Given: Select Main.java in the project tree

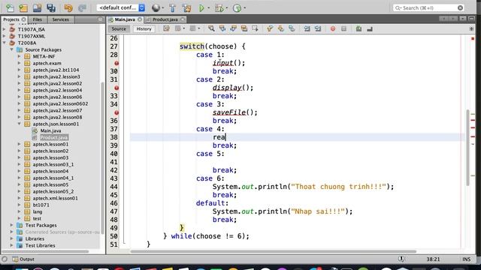Looking at the screenshot, I should (x=50, y=130).
